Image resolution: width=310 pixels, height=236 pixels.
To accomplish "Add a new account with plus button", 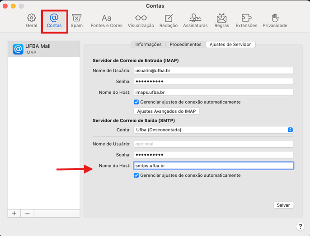I will coord(14,213).
